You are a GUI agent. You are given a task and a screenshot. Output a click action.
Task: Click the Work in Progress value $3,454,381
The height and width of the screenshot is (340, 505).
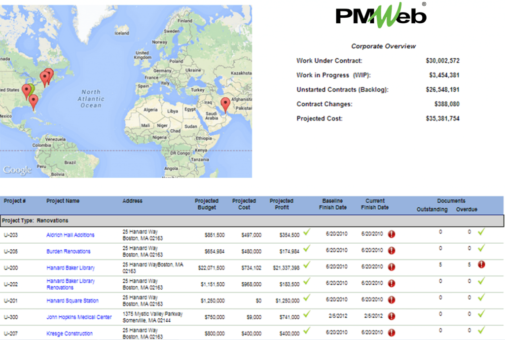[x=444, y=75]
